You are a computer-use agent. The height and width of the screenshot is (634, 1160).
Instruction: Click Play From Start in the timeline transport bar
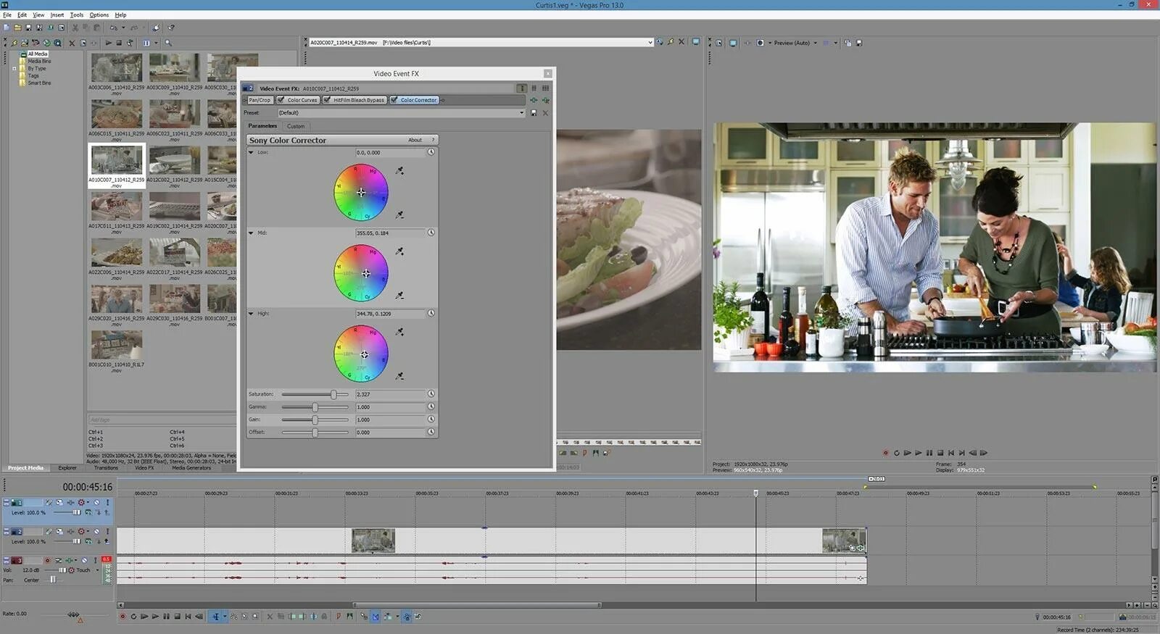coord(144,617)
